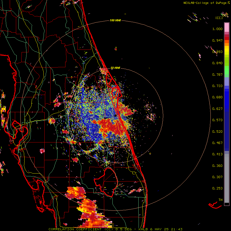The width and height of the screenshot is (231, 231).
Task: Select the 0.253 legend value
Action: tap(217, 188)
